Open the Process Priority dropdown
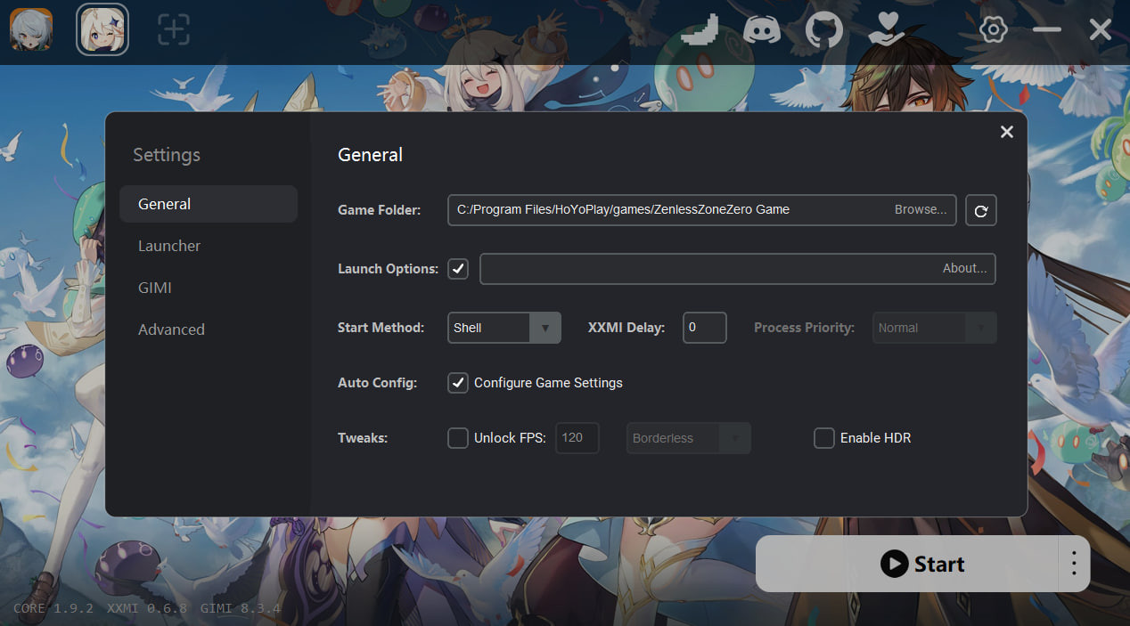This screenshot has height=626, width=1130. (x=935, y=328)
